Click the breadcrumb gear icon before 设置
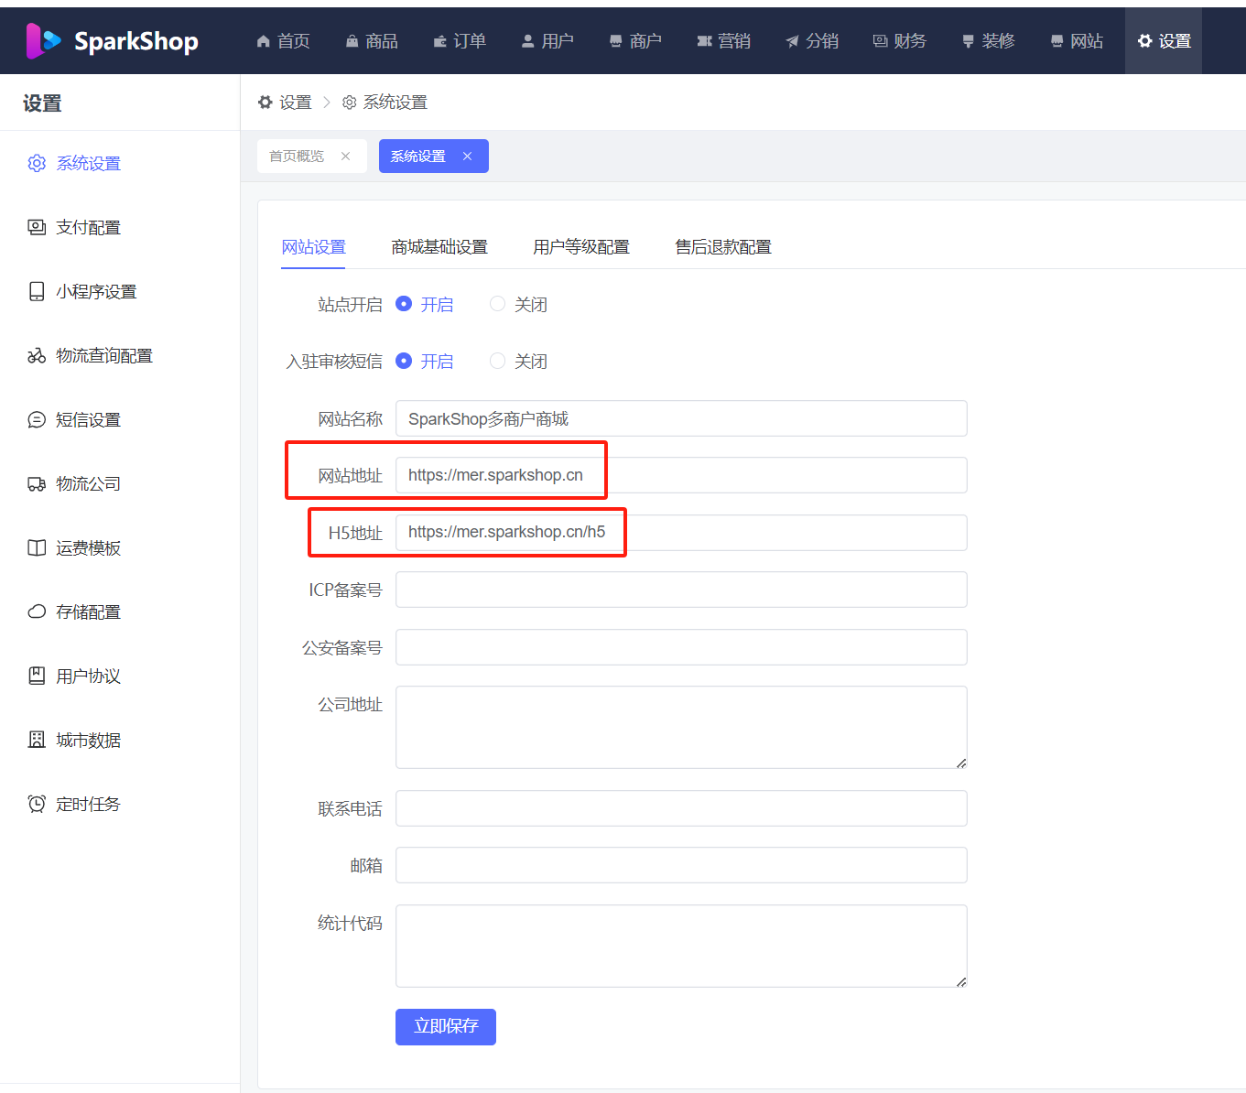 pos(265,103)
